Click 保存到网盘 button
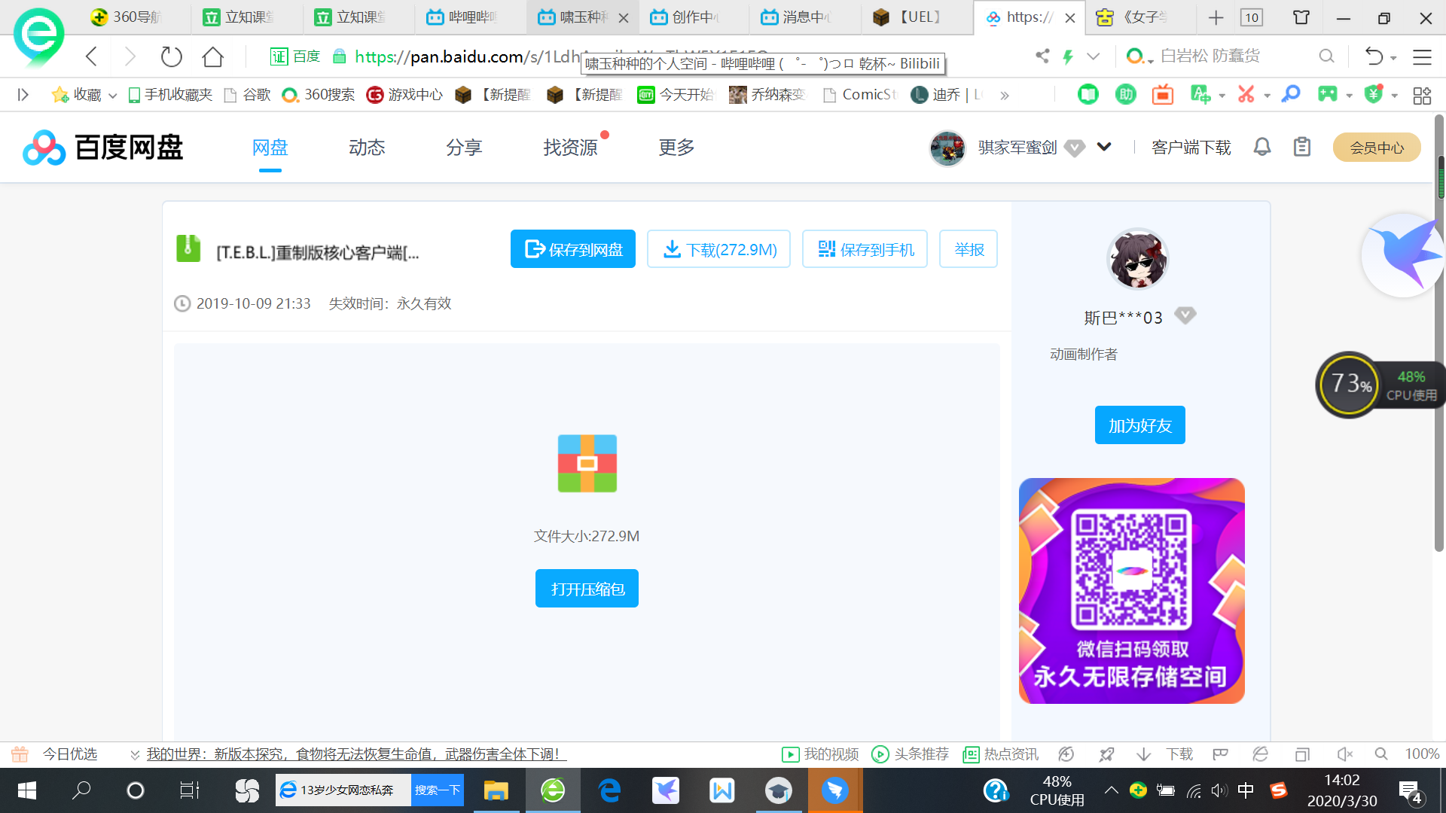 click(573, 249)
